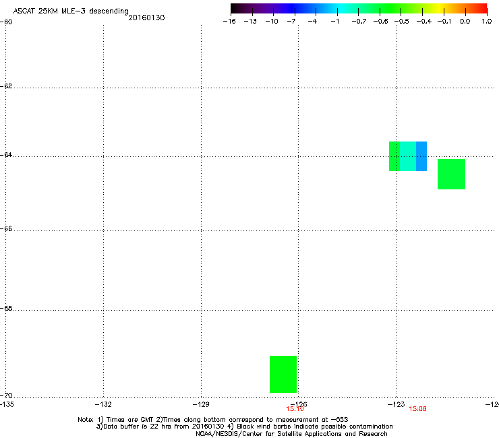Click the blue data cell on the -64 line
This screenshot has width=499, height=438.
[x=421, y=156]
